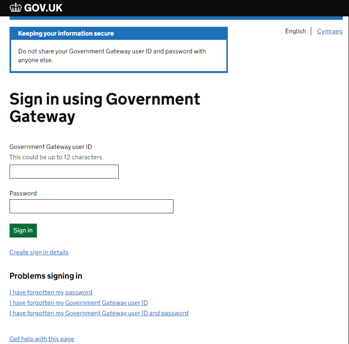
Task: Click the 'Password' field label
Action: pyautogui.click(x=23, y=193)
